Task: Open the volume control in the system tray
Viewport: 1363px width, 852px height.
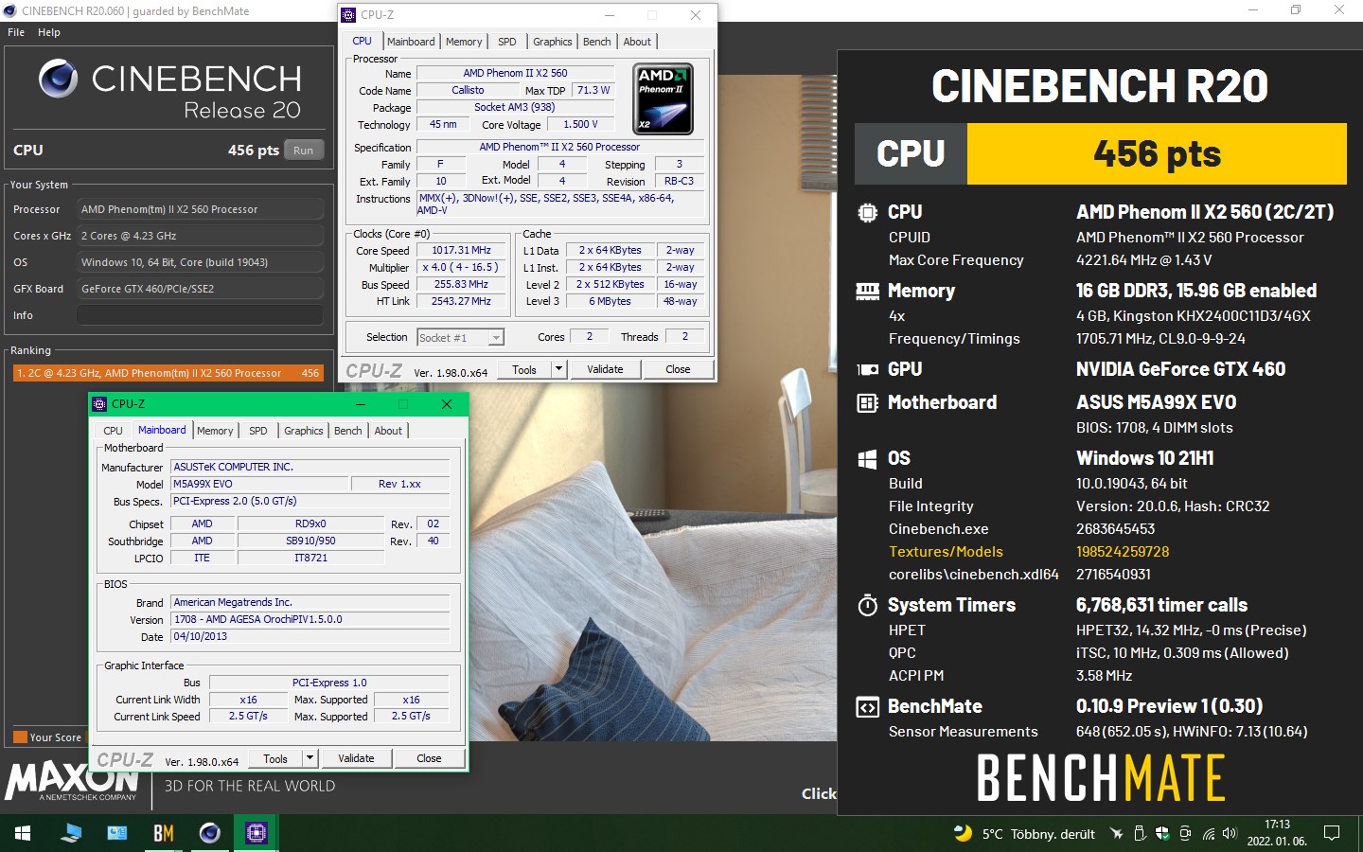Action: pyautogui.click(x=1230, y=834)
